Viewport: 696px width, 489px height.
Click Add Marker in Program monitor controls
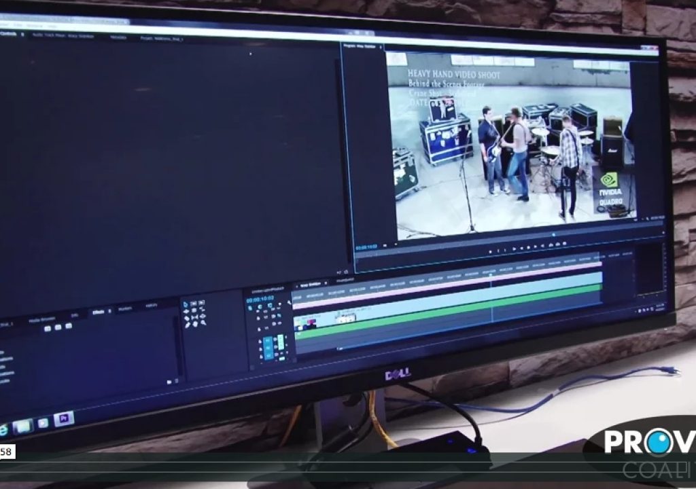pos(491,251)
